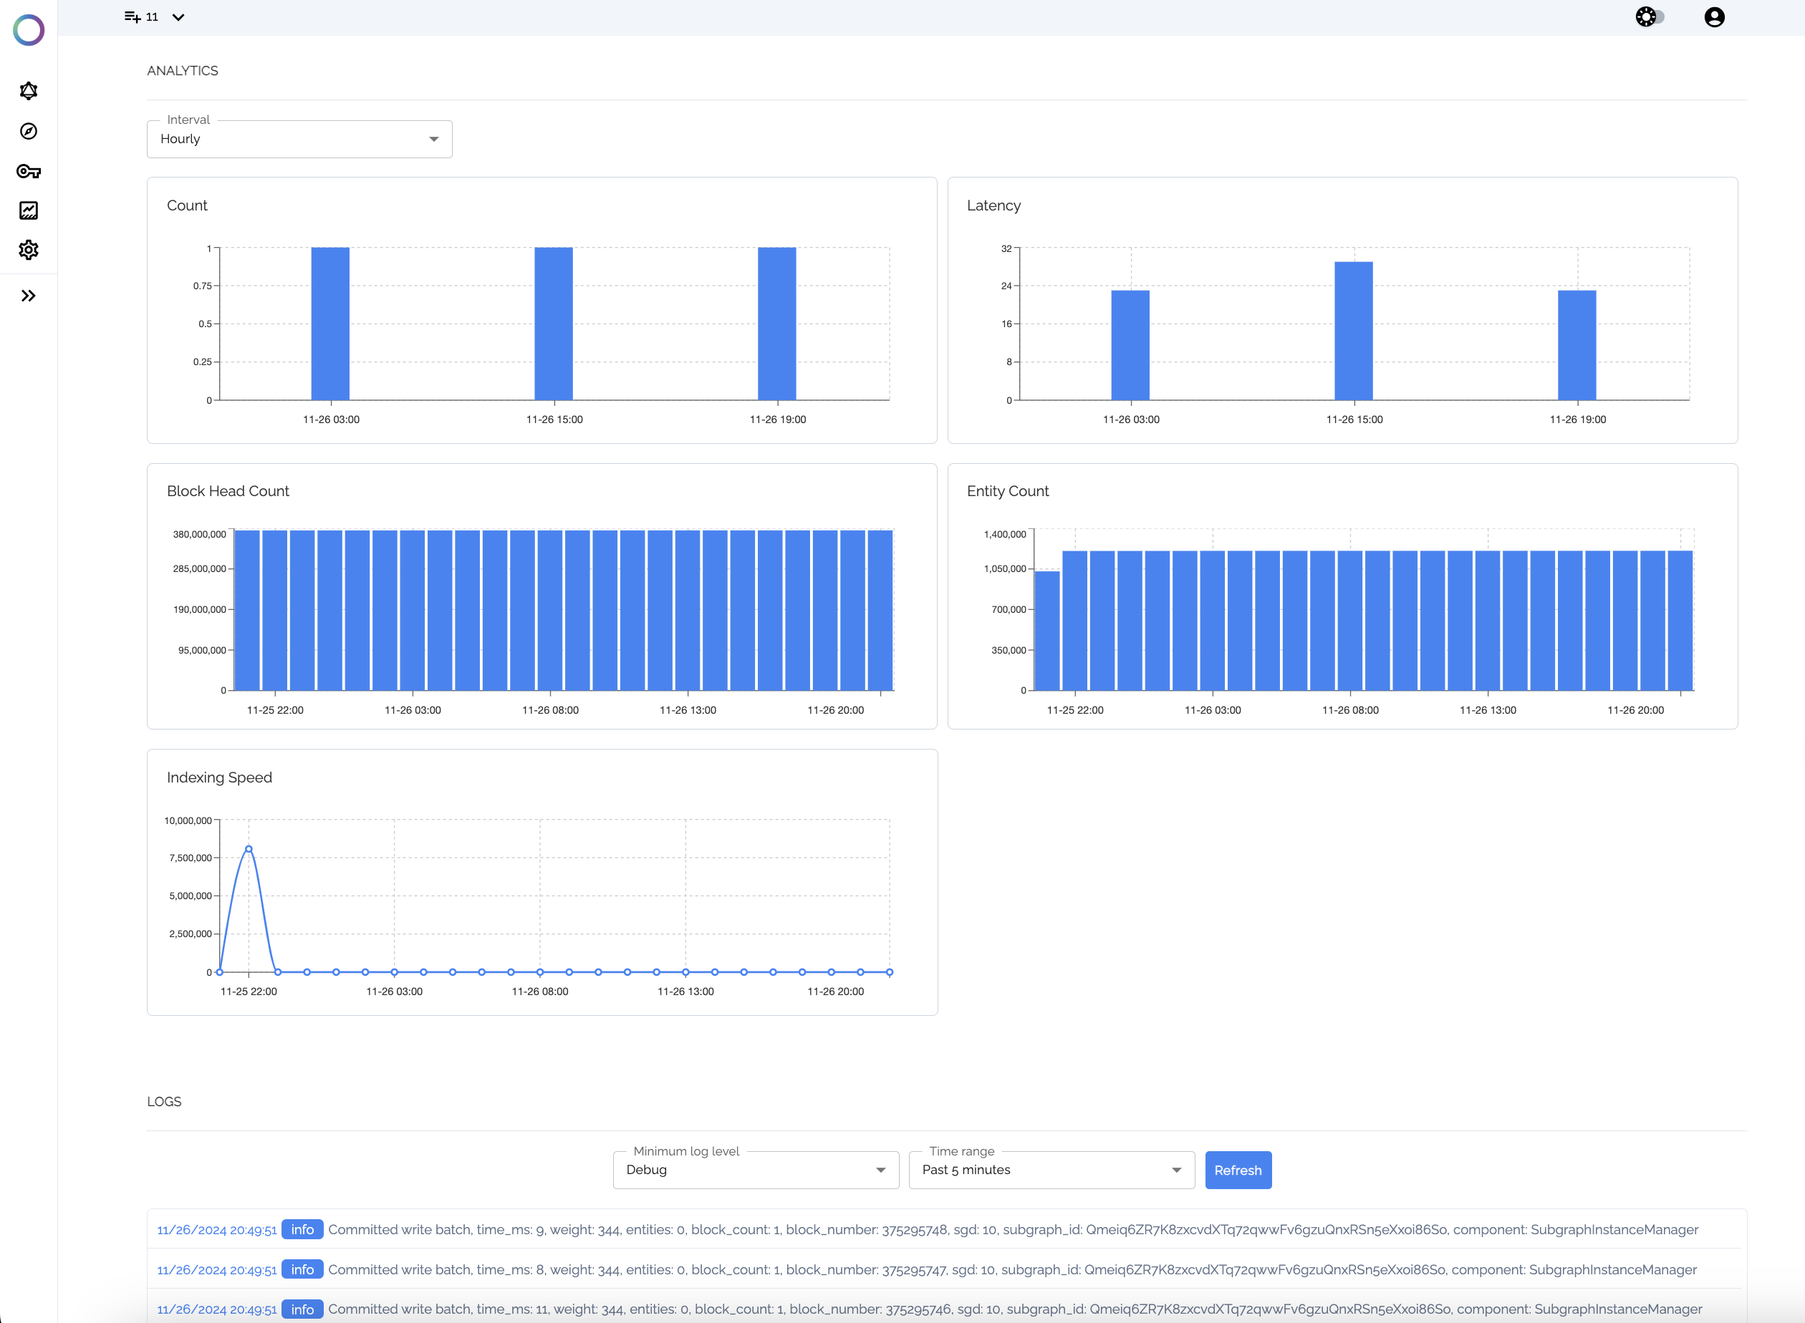
Task: Click first log timestamp 11/26/2024 20:49:51
Action: (x=216, y=1230)
